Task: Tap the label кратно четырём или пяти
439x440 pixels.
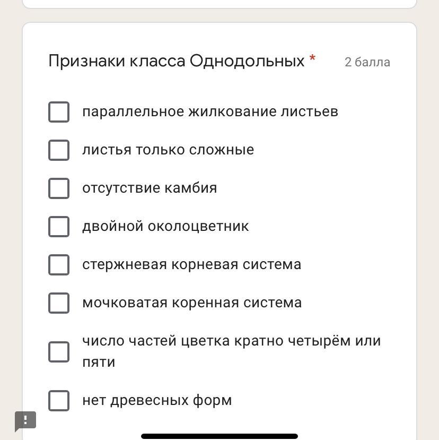Action: tap(231, 351)
